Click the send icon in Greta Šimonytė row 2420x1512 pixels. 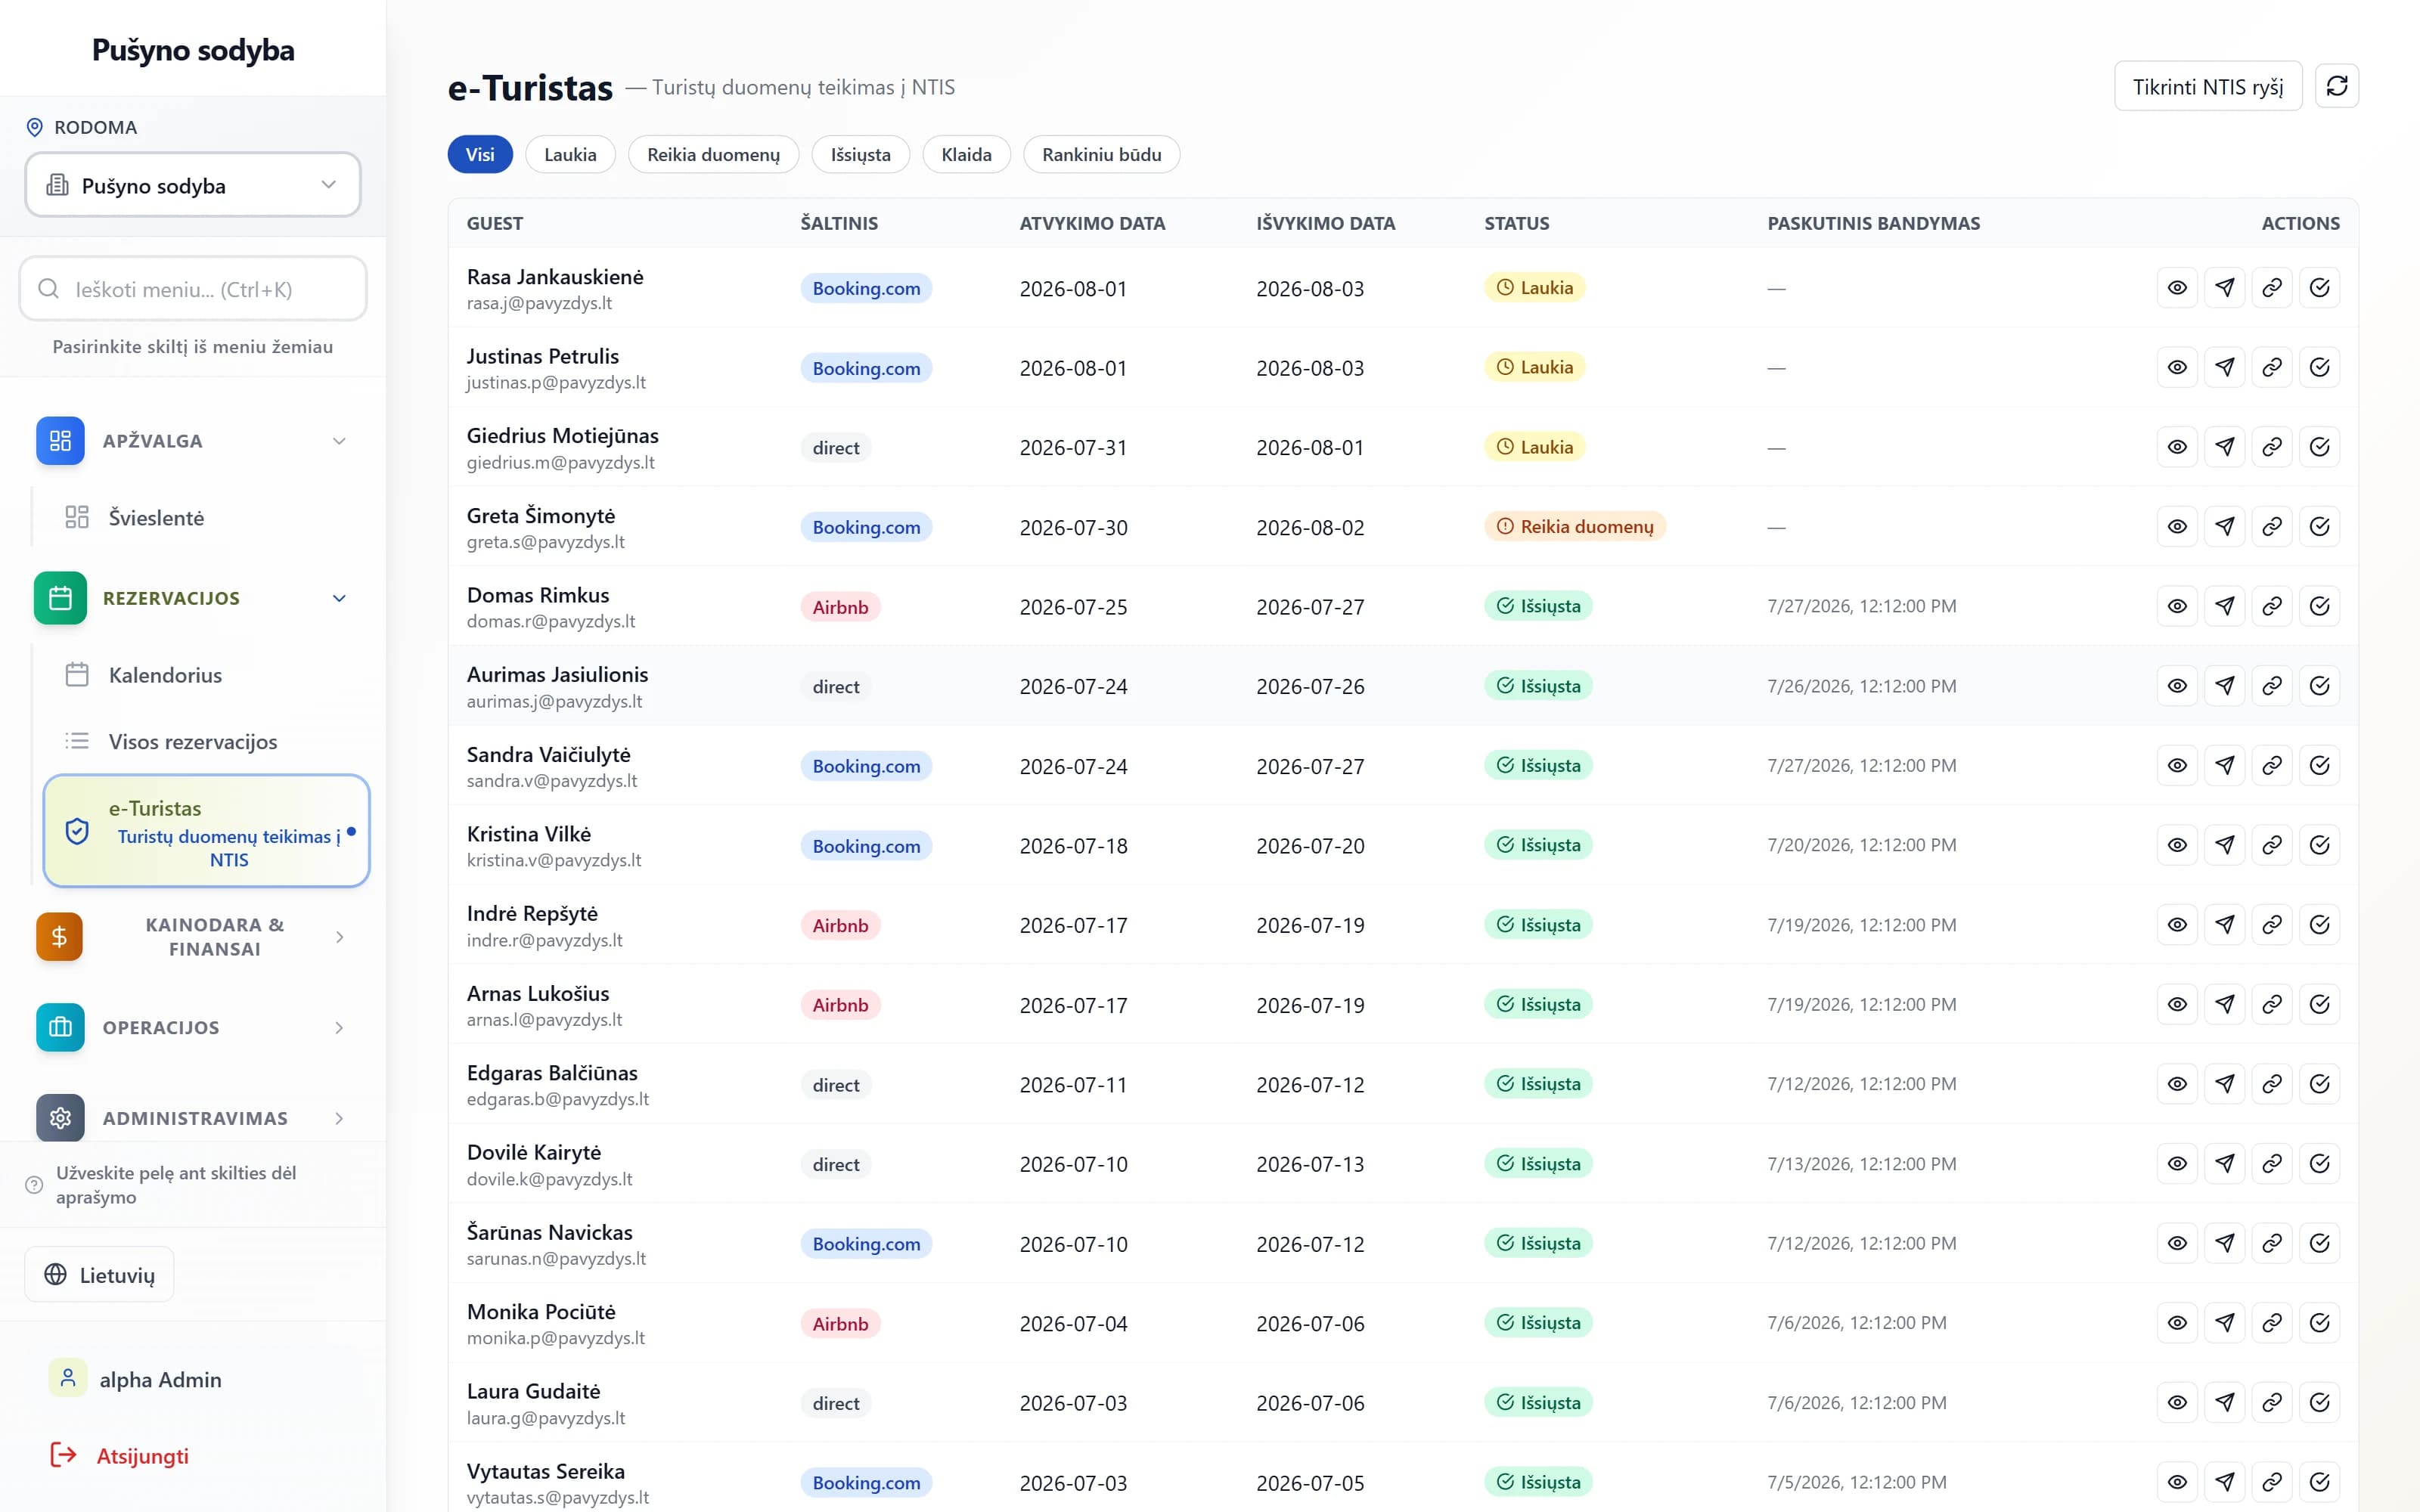(2224, 526)
